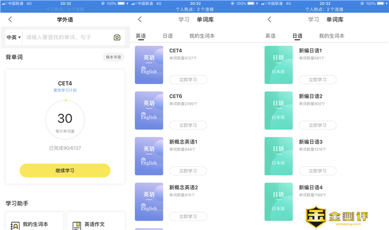Open the 更改学习计划 link under CET4
The width and height of the screenshot is (389, 230).
point(65,90)
